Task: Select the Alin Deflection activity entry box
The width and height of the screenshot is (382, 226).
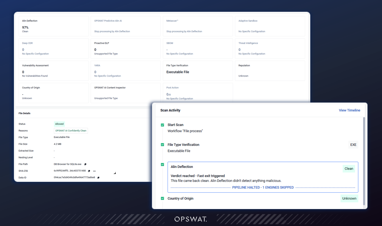Action: 263,177
